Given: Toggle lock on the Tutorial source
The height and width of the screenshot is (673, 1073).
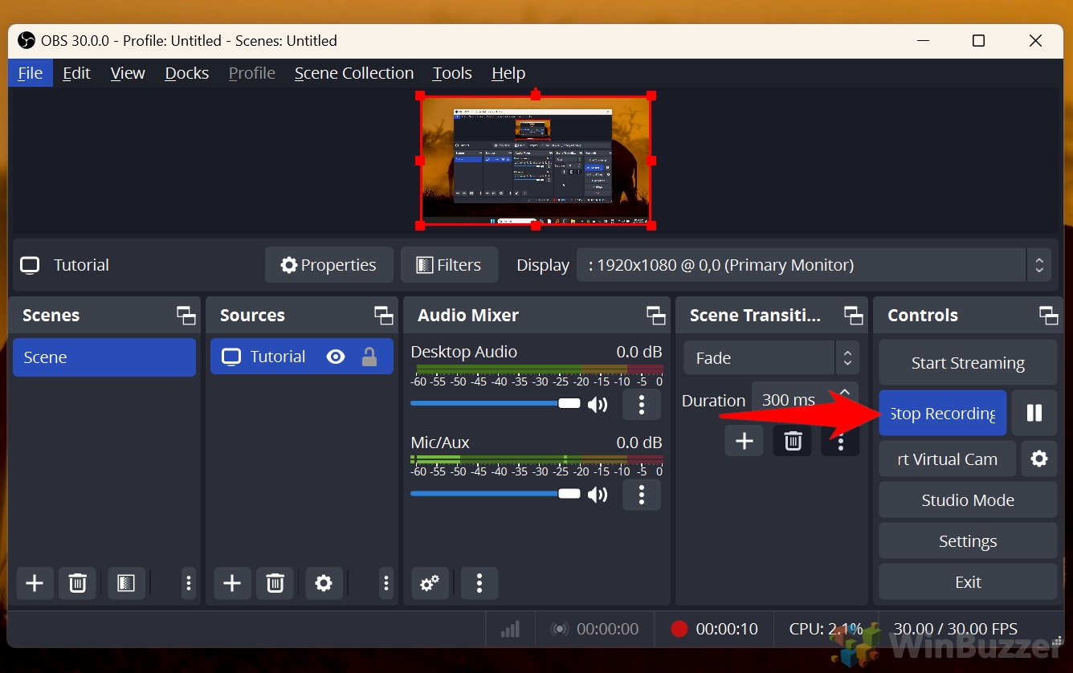Looking at the screenshot, I should pyautogui.click(x=369, y=357).
